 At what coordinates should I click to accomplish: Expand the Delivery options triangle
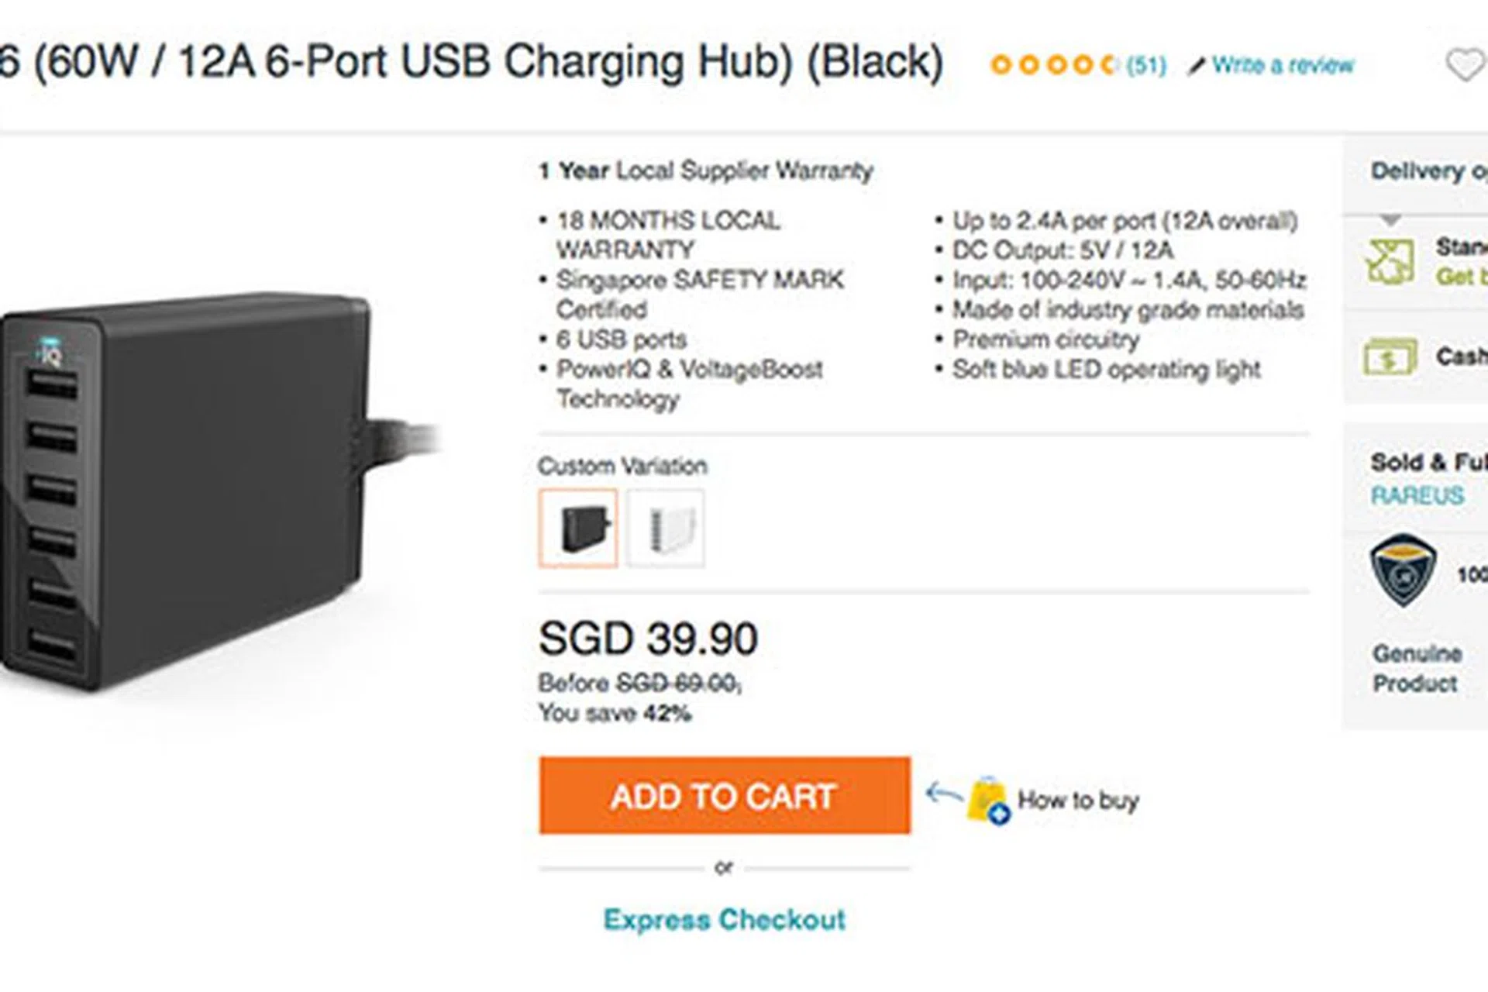[1391, 221]
